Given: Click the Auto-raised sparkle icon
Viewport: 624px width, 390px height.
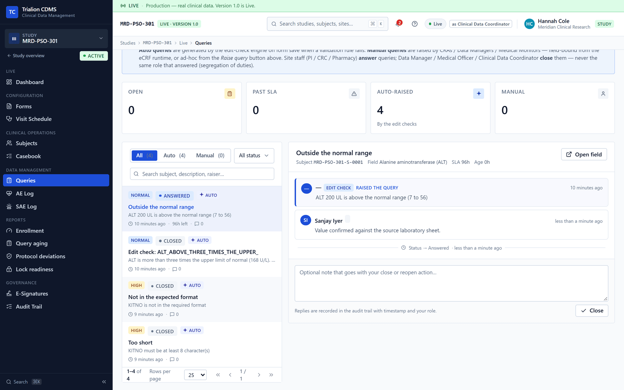Looking at the screenshot, I should (x=478, y=94).
